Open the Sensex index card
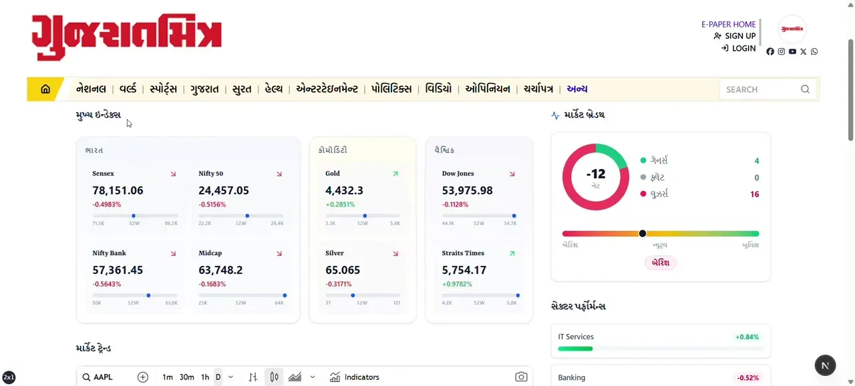The image size is (855, 386). [x=135, y=197]
